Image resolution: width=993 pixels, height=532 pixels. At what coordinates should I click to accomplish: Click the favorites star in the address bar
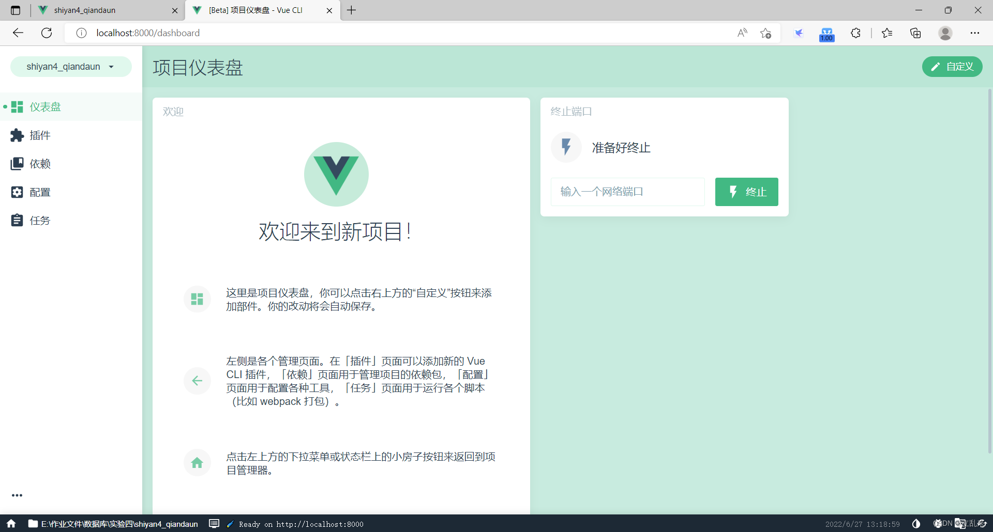[766, 33]
